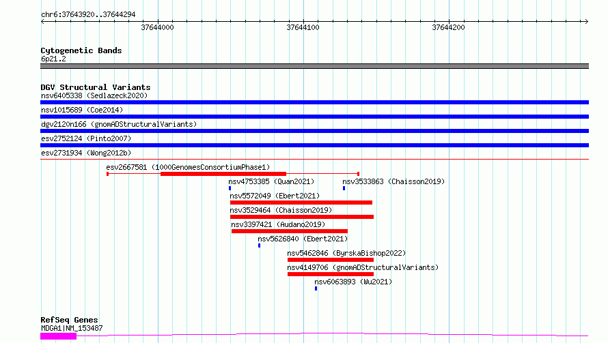The height and width of the screenshot is (343, 608).
Task: Click the Cytogenetic Bands track title
Action: pos(81,50)
